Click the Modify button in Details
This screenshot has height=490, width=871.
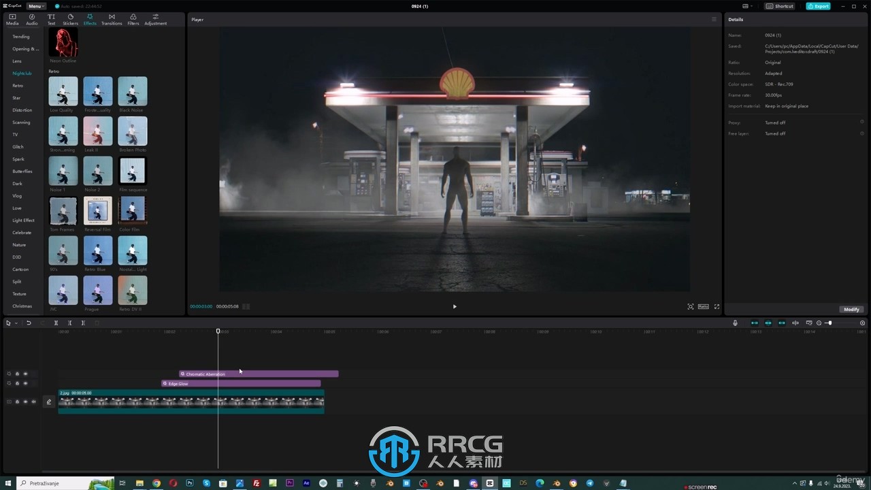851,310
